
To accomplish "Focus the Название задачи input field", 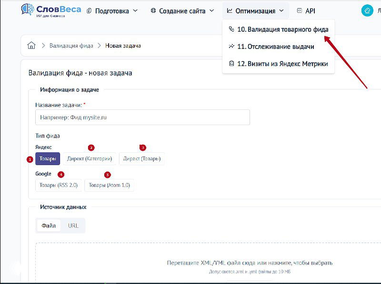I will coord(142,118).
